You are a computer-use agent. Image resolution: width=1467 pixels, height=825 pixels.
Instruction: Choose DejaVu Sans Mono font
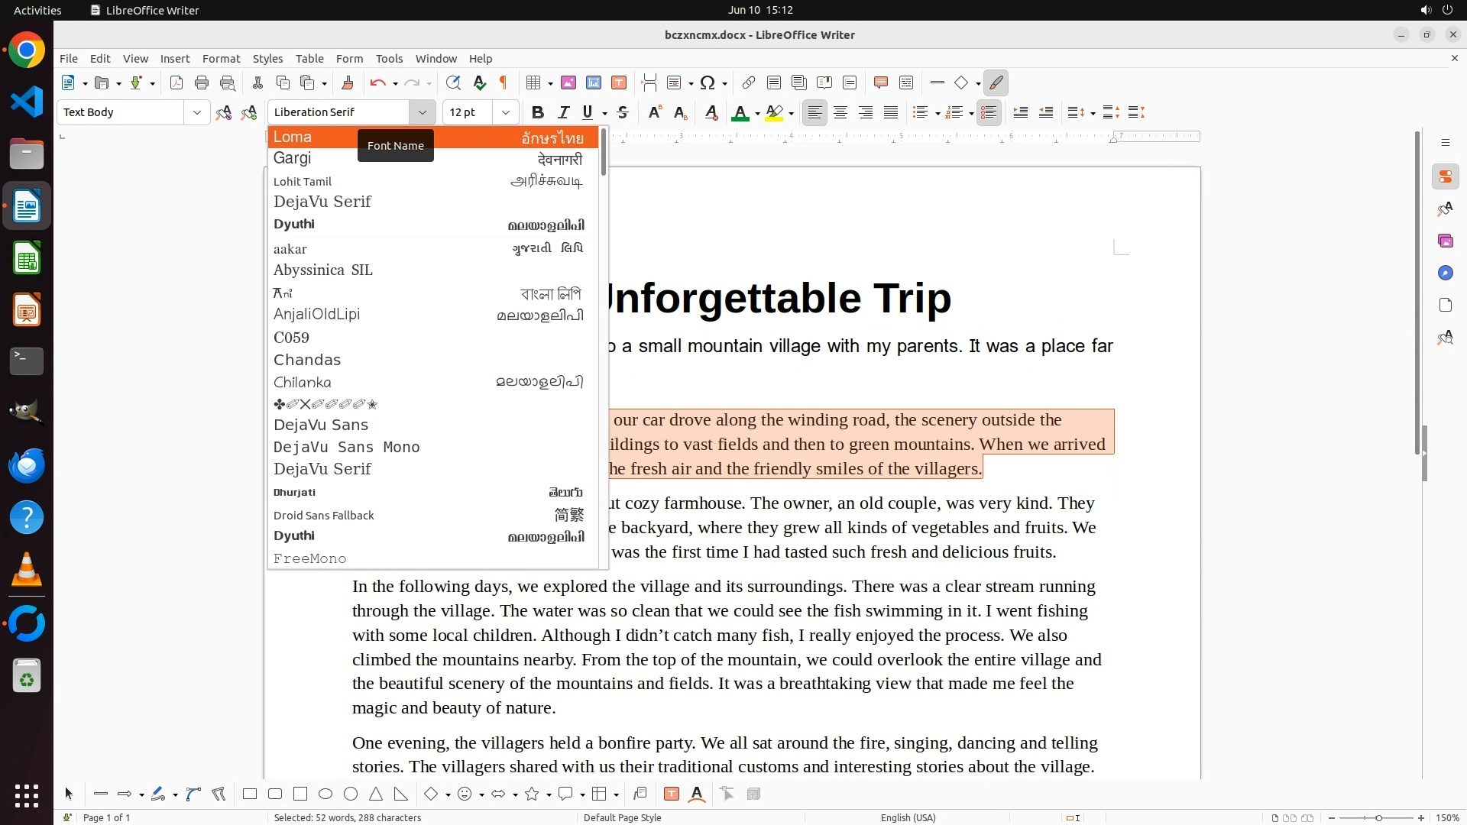[x=346, y=447]
